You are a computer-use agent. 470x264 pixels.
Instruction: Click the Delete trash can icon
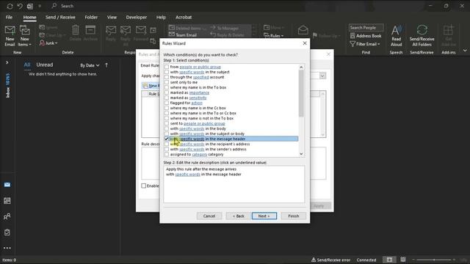(75, 30)
